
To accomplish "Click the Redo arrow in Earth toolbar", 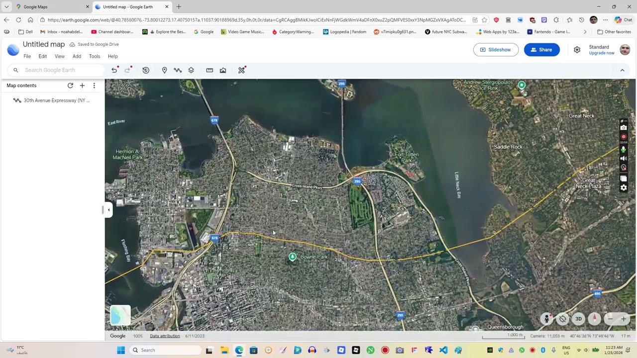I will pyautogui.click(x=128, y=70).
